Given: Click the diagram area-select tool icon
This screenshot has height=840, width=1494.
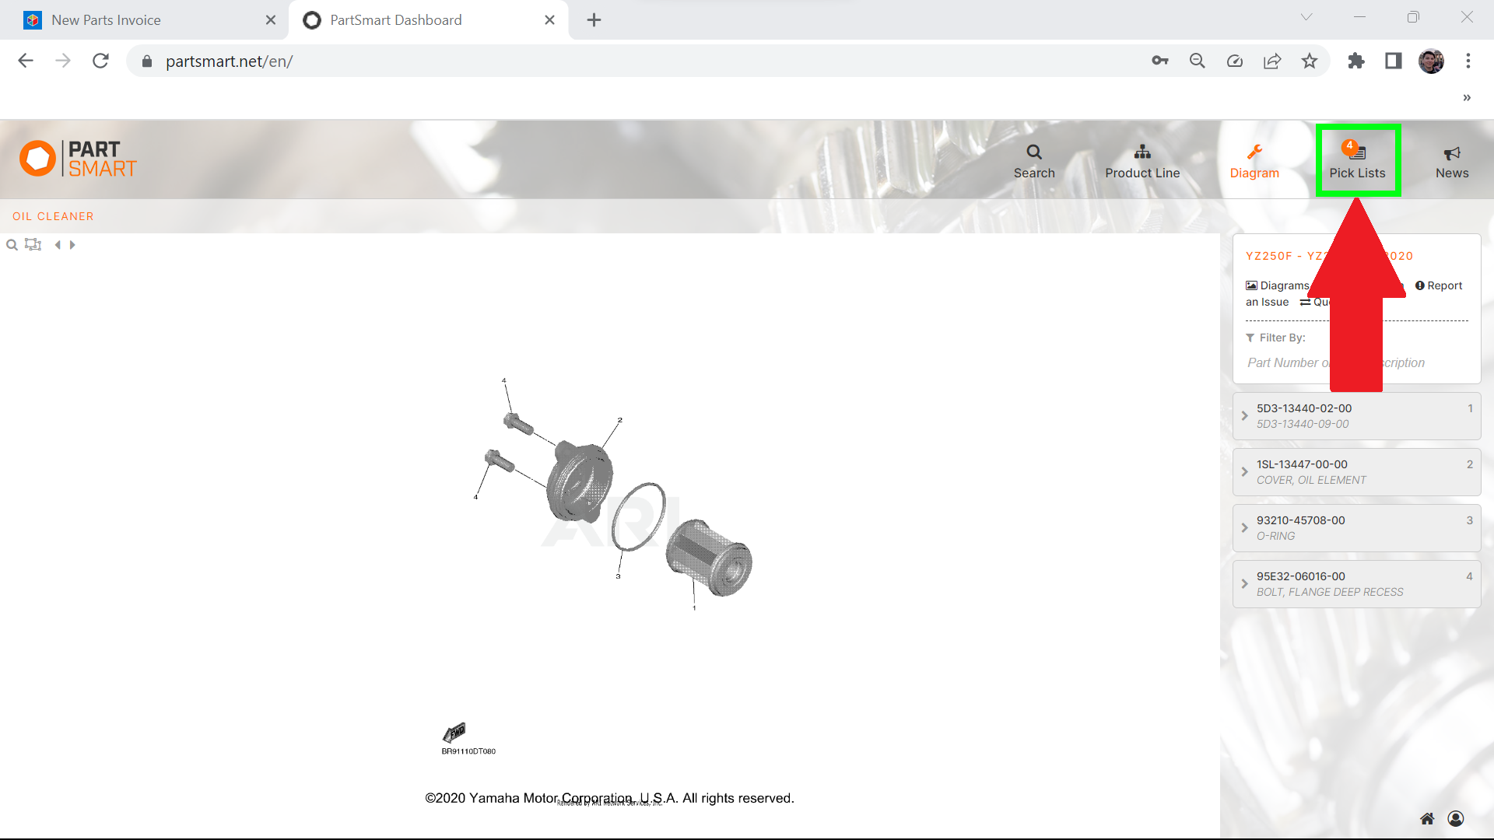Looking at the screenshot, I should pos(33,245).
